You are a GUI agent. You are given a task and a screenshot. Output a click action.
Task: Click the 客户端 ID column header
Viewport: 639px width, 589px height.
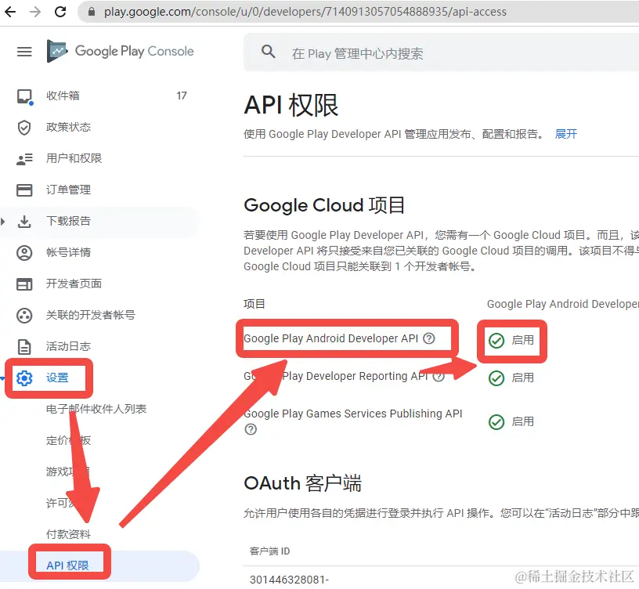coord(270,551)
